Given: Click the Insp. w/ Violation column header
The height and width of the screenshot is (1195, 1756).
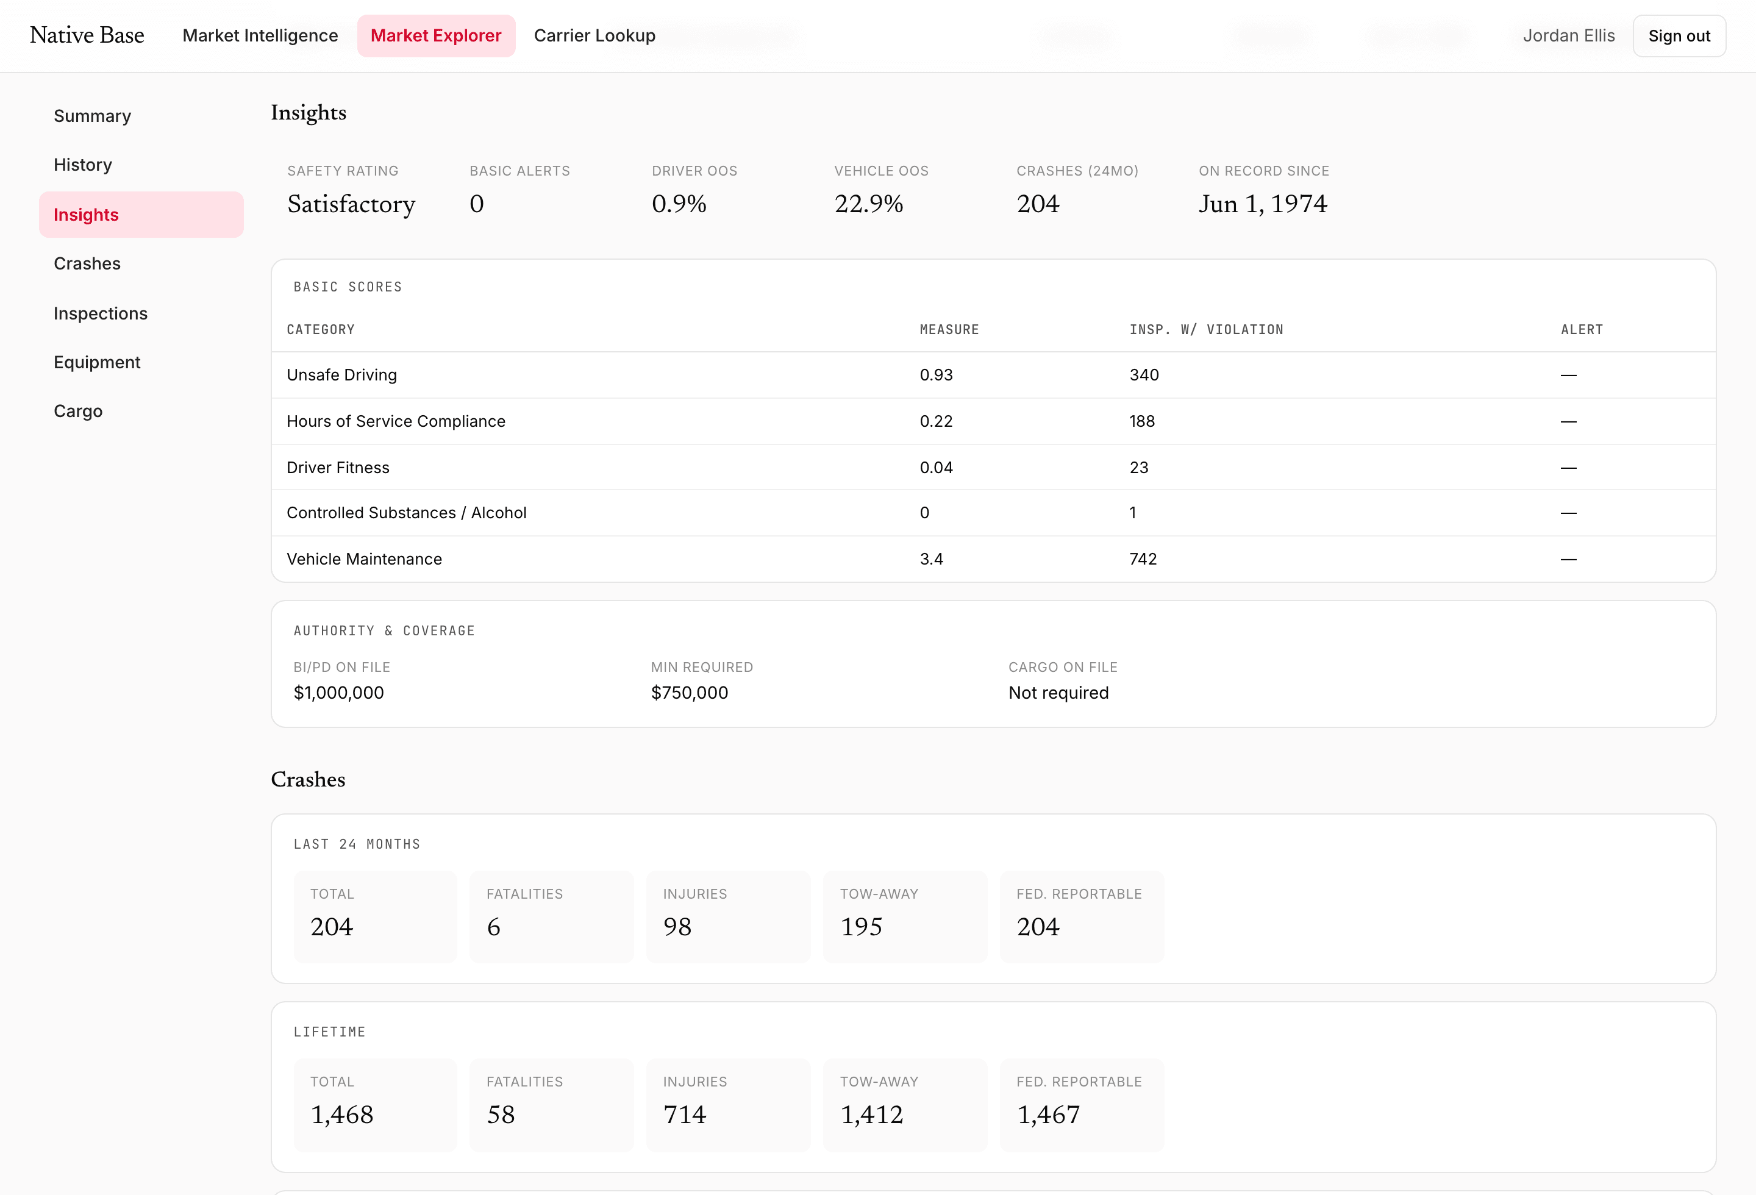Looking at the screenshot, I should pos(1206,329).
